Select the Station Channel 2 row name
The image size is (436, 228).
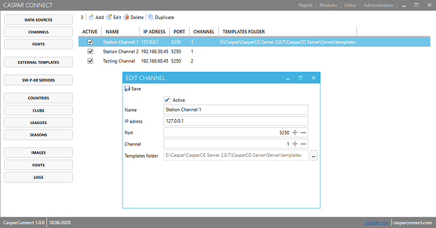tap(121, 52)
